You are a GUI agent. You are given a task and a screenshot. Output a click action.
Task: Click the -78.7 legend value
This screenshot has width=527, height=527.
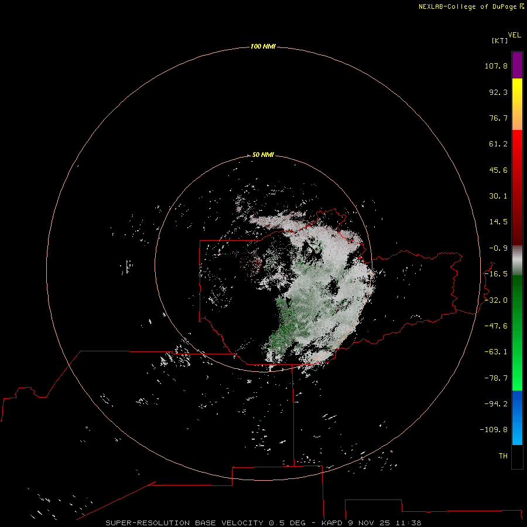click(x=496, y=378)
